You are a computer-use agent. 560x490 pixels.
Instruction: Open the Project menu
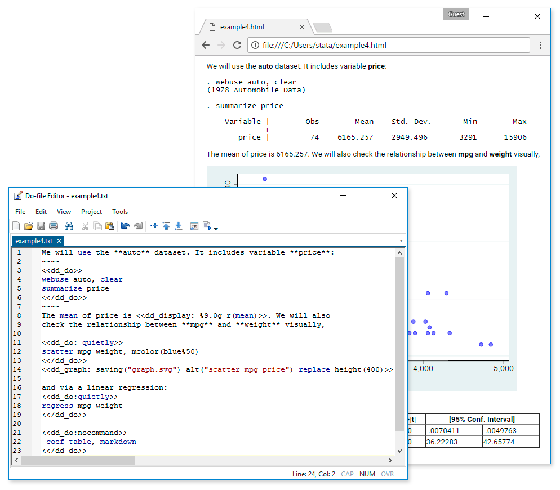pos(91,212)
